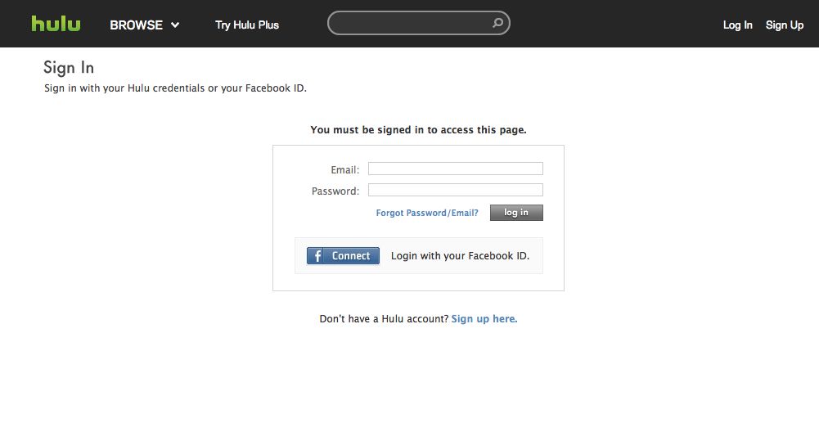Open Forgot Password/Email? link

pyautogui.click(x=427, y=213)
